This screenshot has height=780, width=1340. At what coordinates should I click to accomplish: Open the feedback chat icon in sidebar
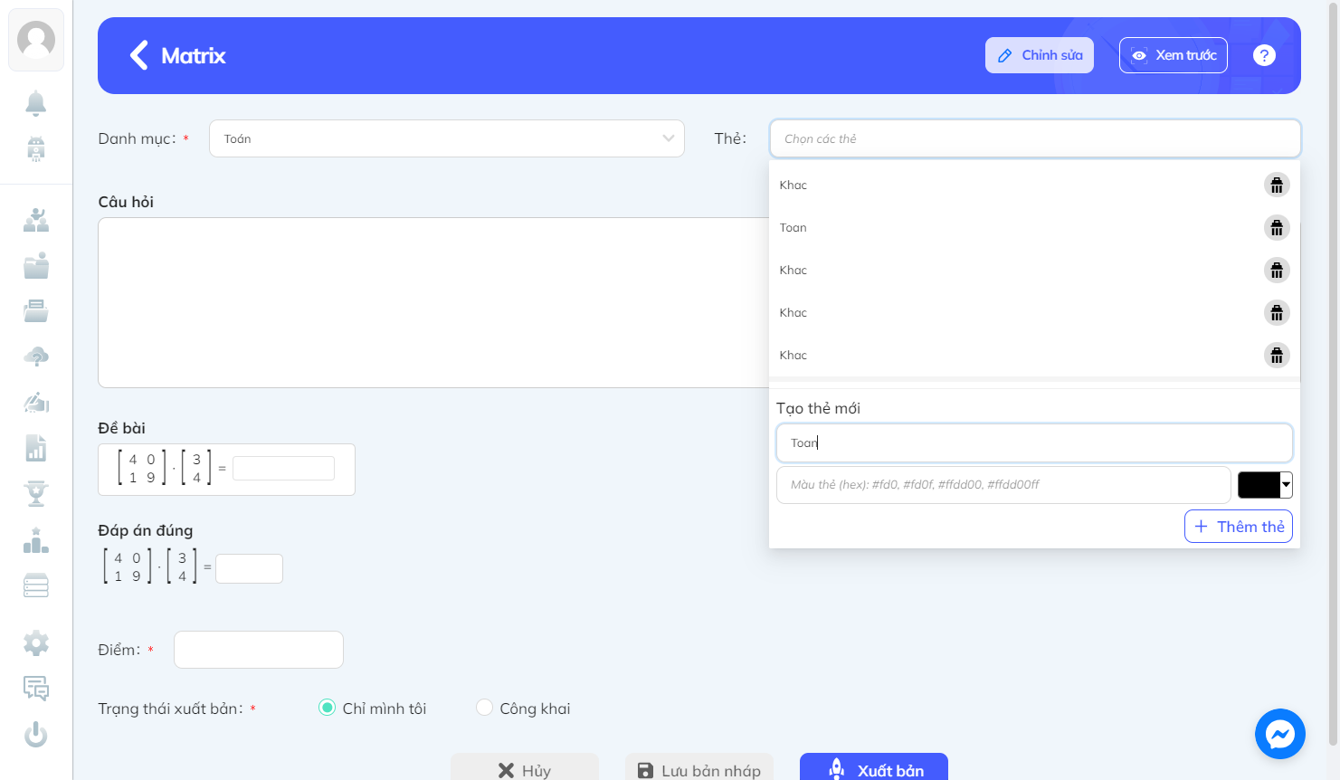point(36,689)
